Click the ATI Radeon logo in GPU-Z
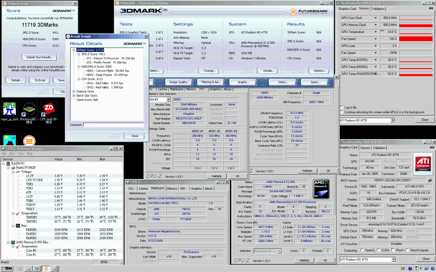Viewport: 436px width, 272px height. pos(423,164)
